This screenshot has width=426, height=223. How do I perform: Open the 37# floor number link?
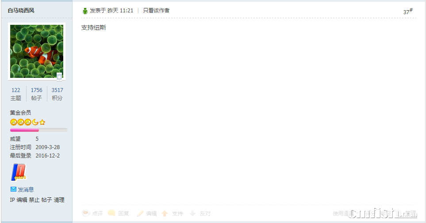coord(408,12)
